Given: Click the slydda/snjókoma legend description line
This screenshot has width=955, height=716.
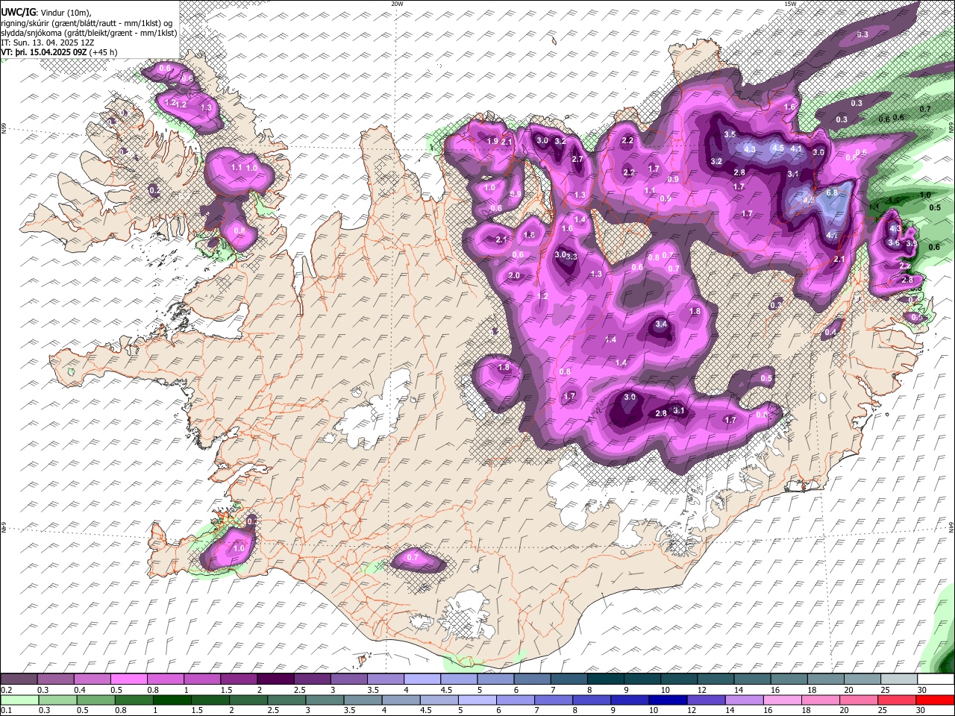Looking at the screenshot, I should pos(90,33).
